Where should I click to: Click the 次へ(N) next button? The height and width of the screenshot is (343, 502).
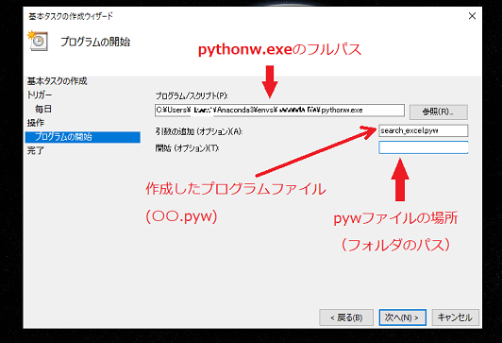click(402, 317)
